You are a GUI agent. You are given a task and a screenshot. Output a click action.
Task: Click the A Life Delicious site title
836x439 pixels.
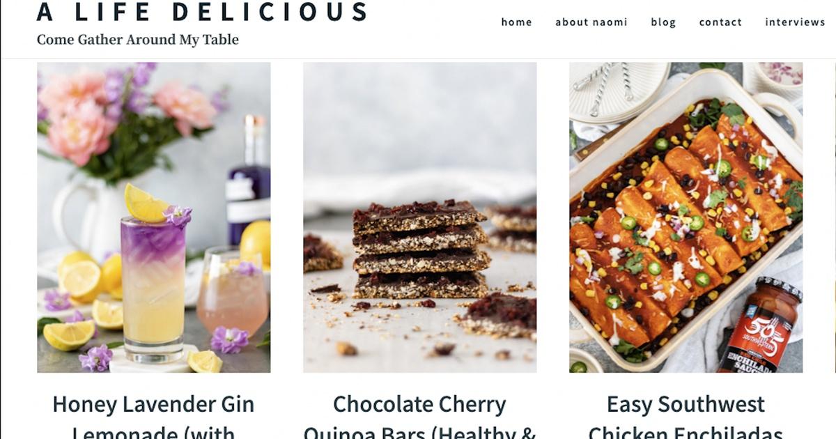pyautogui.click(x=202, y=11)
